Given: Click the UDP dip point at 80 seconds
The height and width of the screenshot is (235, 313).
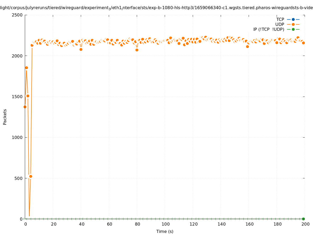Looking at the screenshot, I should coord(137,50).
